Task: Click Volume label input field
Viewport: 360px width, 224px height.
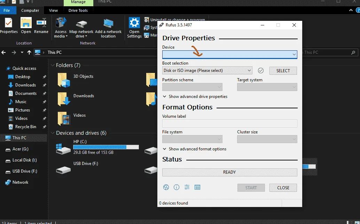Action: pyautogui.click(x=229, y=123)
